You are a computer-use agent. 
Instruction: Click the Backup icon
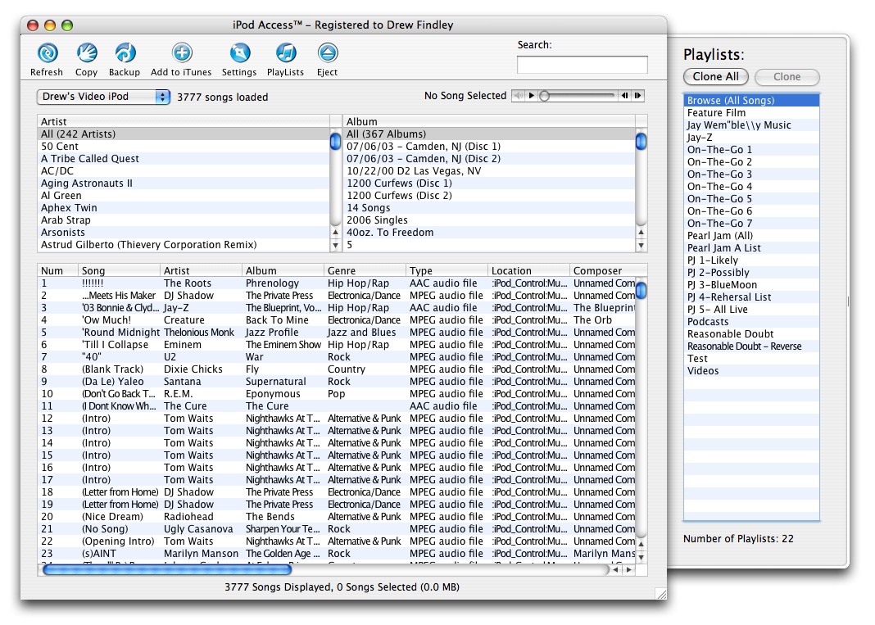point(125,54)
